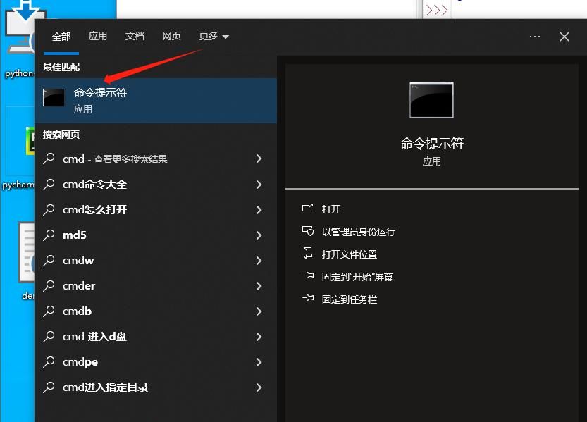587x422 pixels.
Task: Select 以管理员身份运行 option
Action: click(358, 232)
